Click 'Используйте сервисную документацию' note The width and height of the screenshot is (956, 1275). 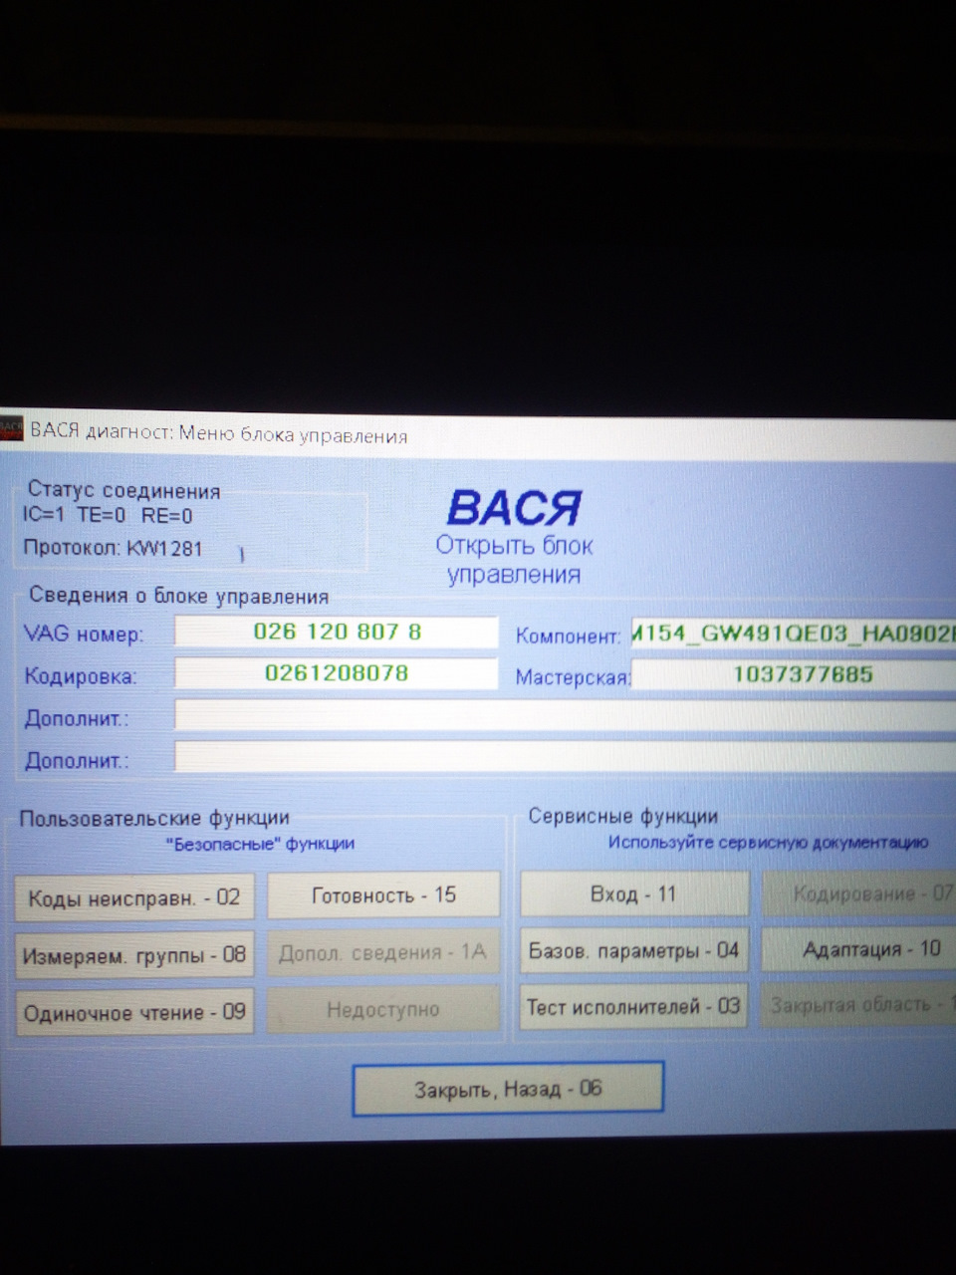tap(769, 843)
